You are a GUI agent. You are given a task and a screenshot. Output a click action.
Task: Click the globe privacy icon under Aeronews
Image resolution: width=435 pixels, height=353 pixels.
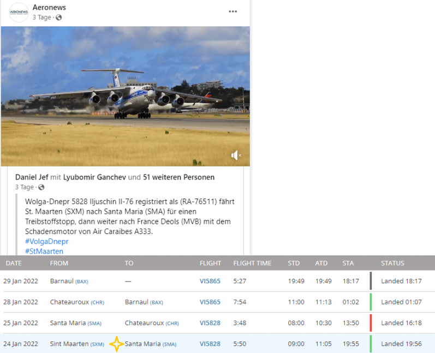coord(59,17)
